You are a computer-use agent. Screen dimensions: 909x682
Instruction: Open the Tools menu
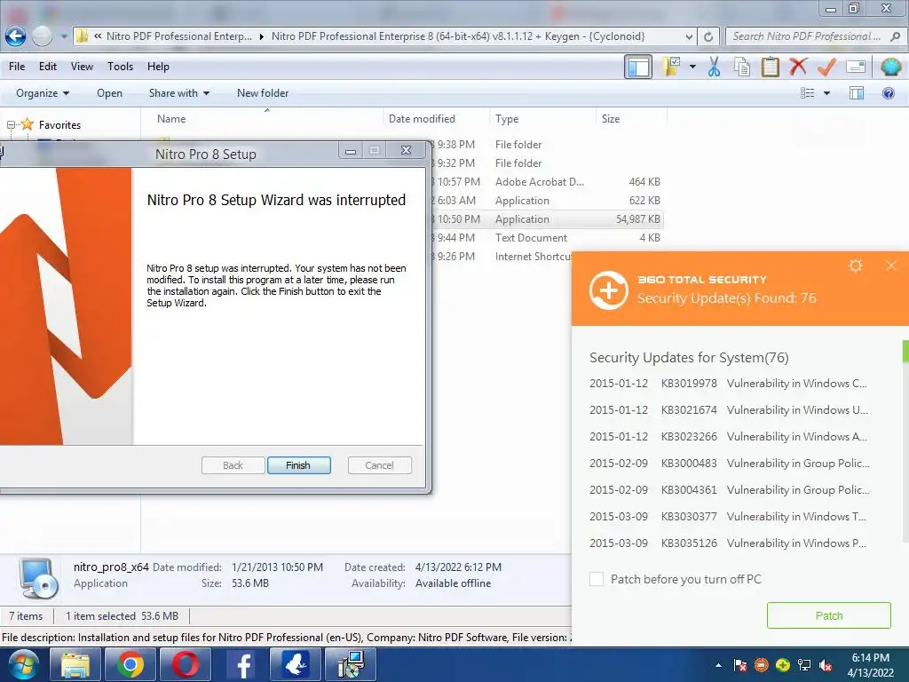point(120,67)
